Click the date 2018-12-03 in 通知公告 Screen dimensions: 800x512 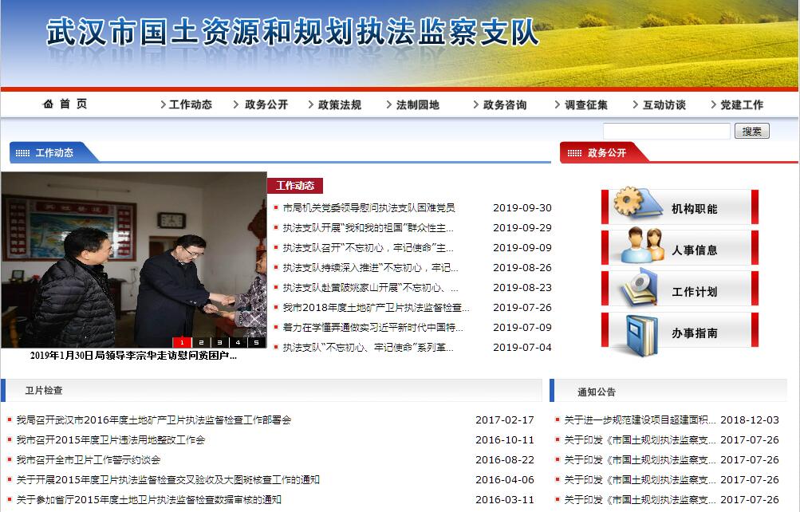[x=750, y=419]
